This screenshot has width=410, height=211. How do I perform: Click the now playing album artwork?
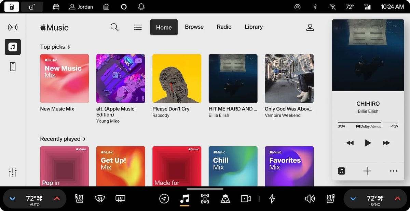[368, 55]
